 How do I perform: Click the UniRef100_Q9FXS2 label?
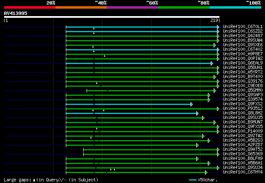click(x=243, y=104)
